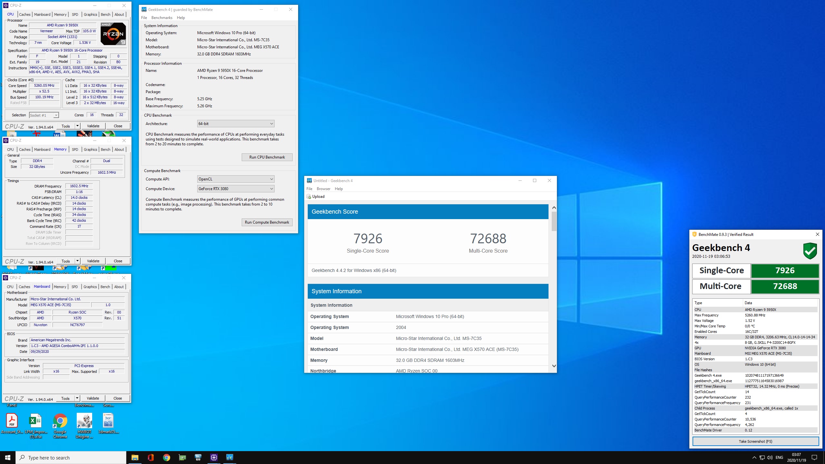Switch to Caches tab in top CPU-Z window
825x464 pixels.
click(25, 15)
